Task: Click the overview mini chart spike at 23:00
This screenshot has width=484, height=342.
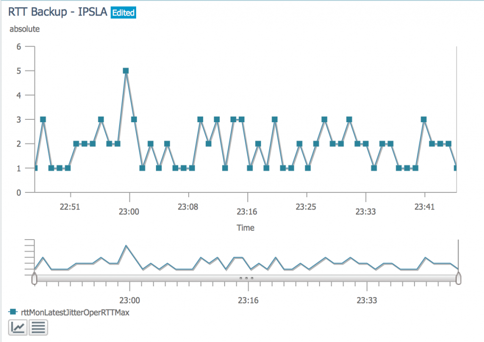Action: tap(126, 246)
